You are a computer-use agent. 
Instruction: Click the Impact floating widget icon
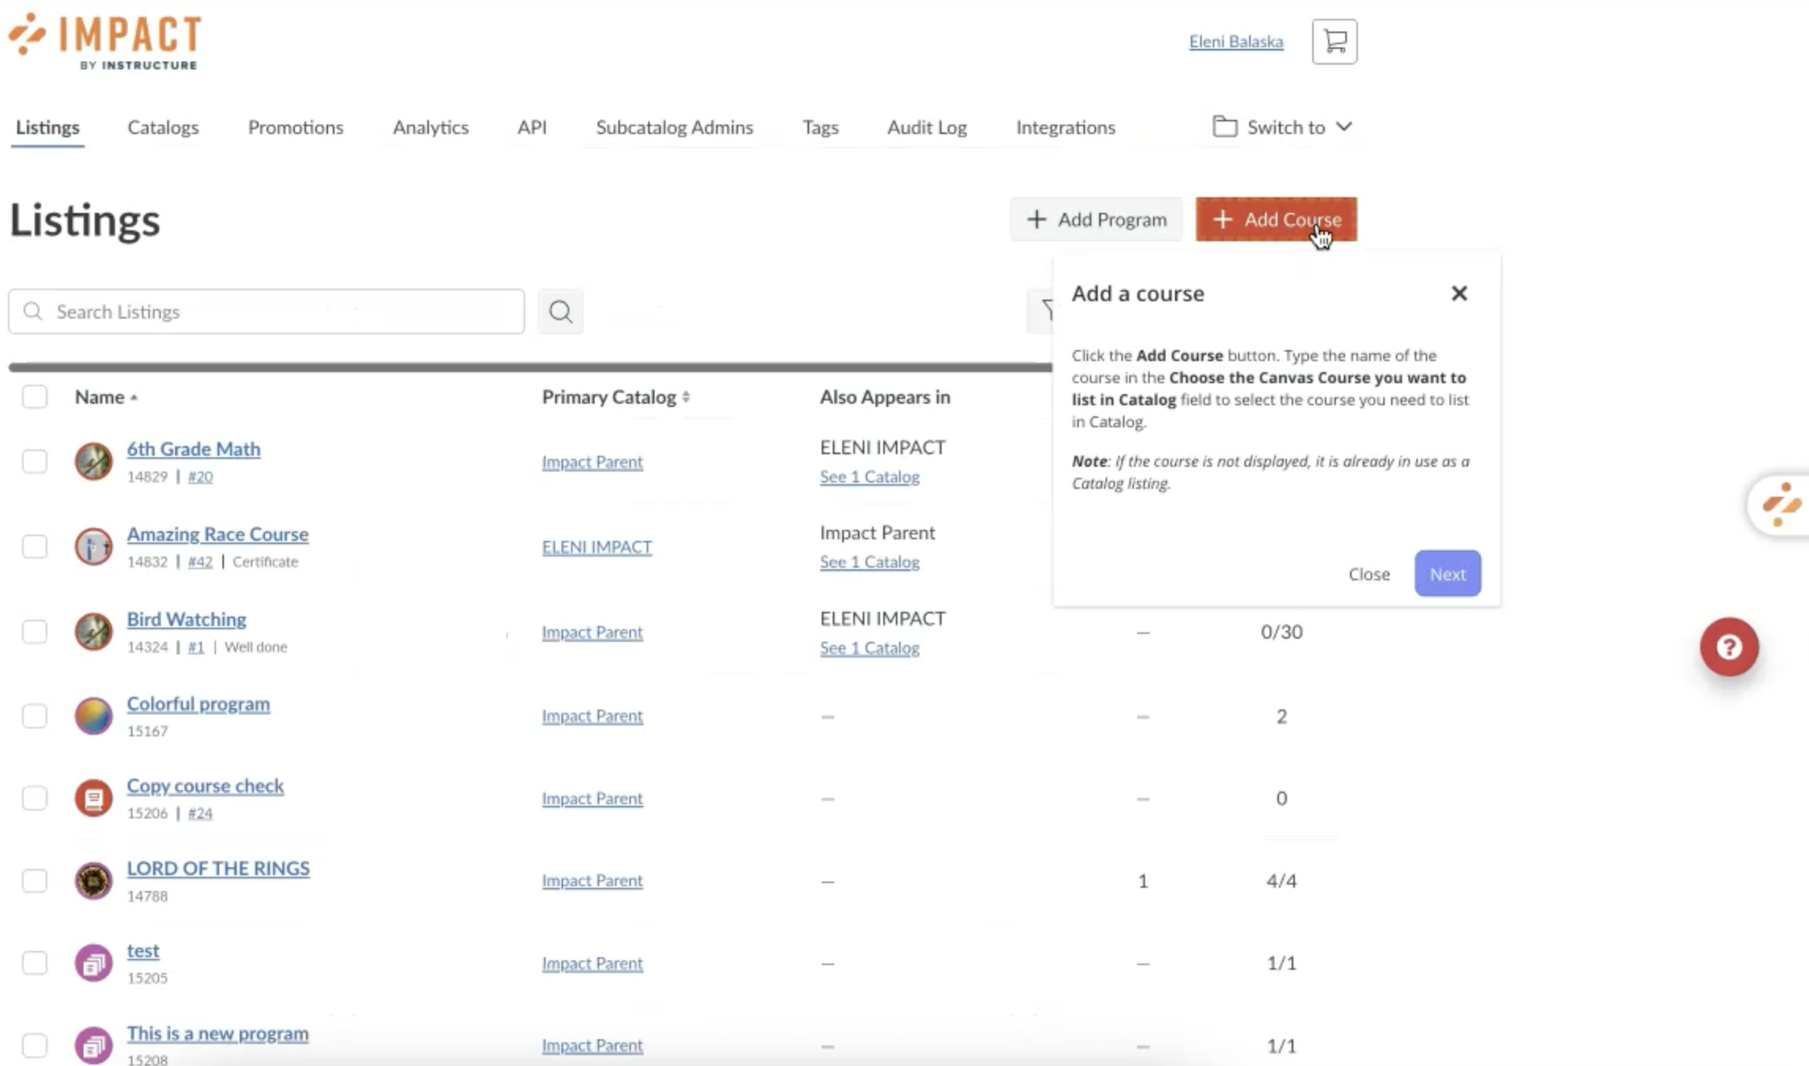tap(1781, 505)
